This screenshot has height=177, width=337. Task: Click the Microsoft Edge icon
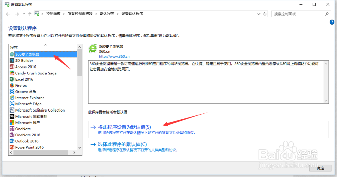coord(12,104)
